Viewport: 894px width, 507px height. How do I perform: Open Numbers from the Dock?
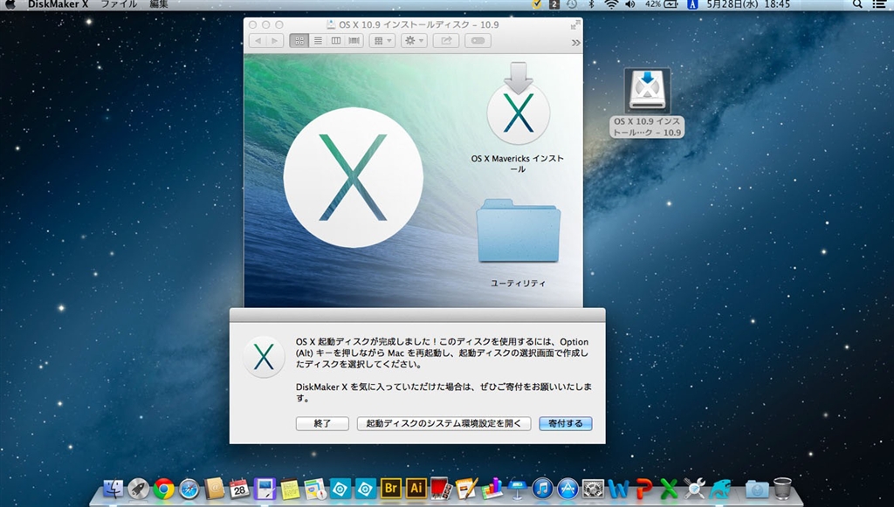(492, 489)
